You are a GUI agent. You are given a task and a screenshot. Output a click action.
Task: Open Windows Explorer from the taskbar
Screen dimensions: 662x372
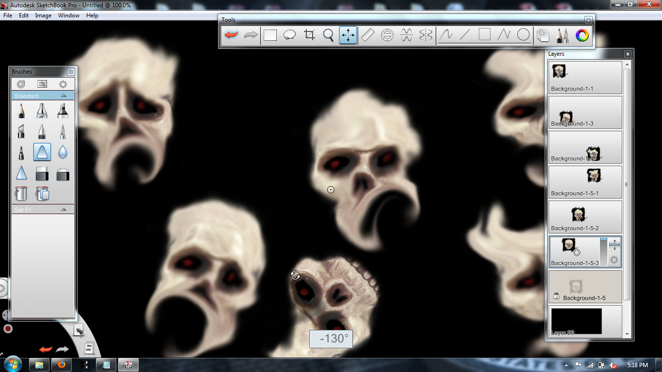coord(39,365)
